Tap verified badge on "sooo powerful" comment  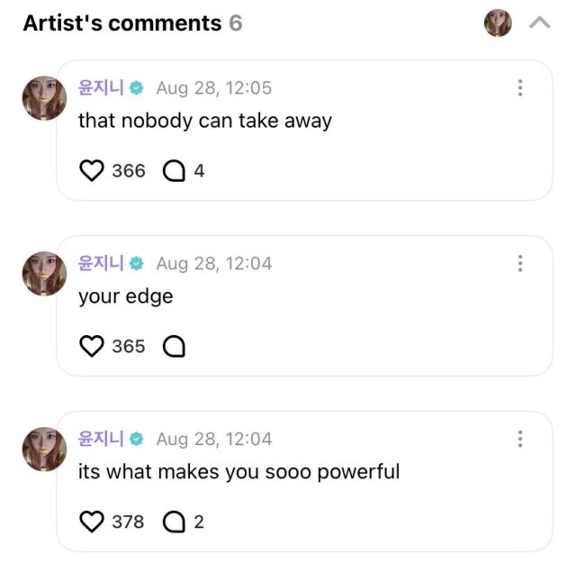pyautogui.click(x=137, y=439)
